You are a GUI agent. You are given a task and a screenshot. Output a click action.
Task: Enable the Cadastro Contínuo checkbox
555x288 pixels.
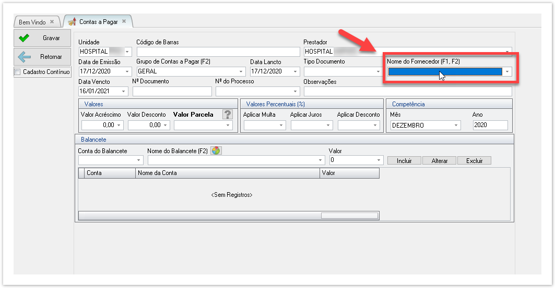[x=18, y=72]
